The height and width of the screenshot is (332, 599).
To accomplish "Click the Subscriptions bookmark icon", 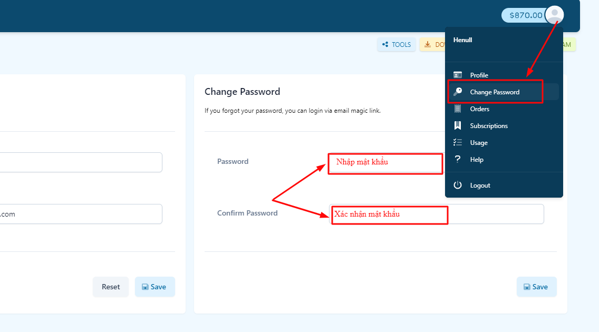I will [458, 125].
